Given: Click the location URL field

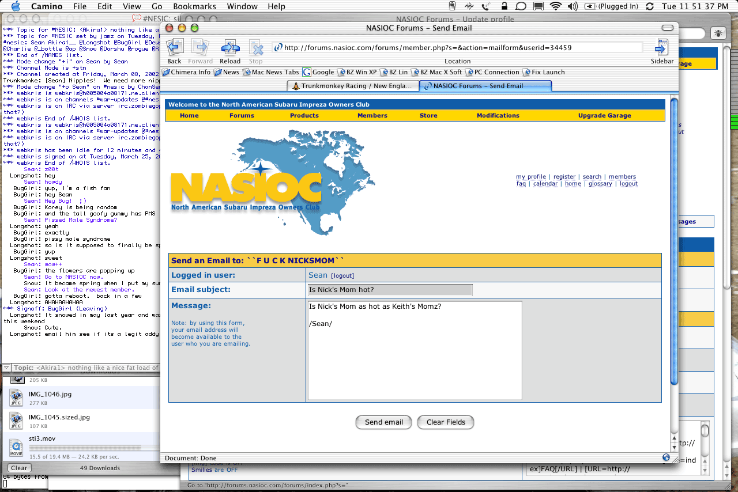Looking at the screenshot, I should (x=458, y=48).
